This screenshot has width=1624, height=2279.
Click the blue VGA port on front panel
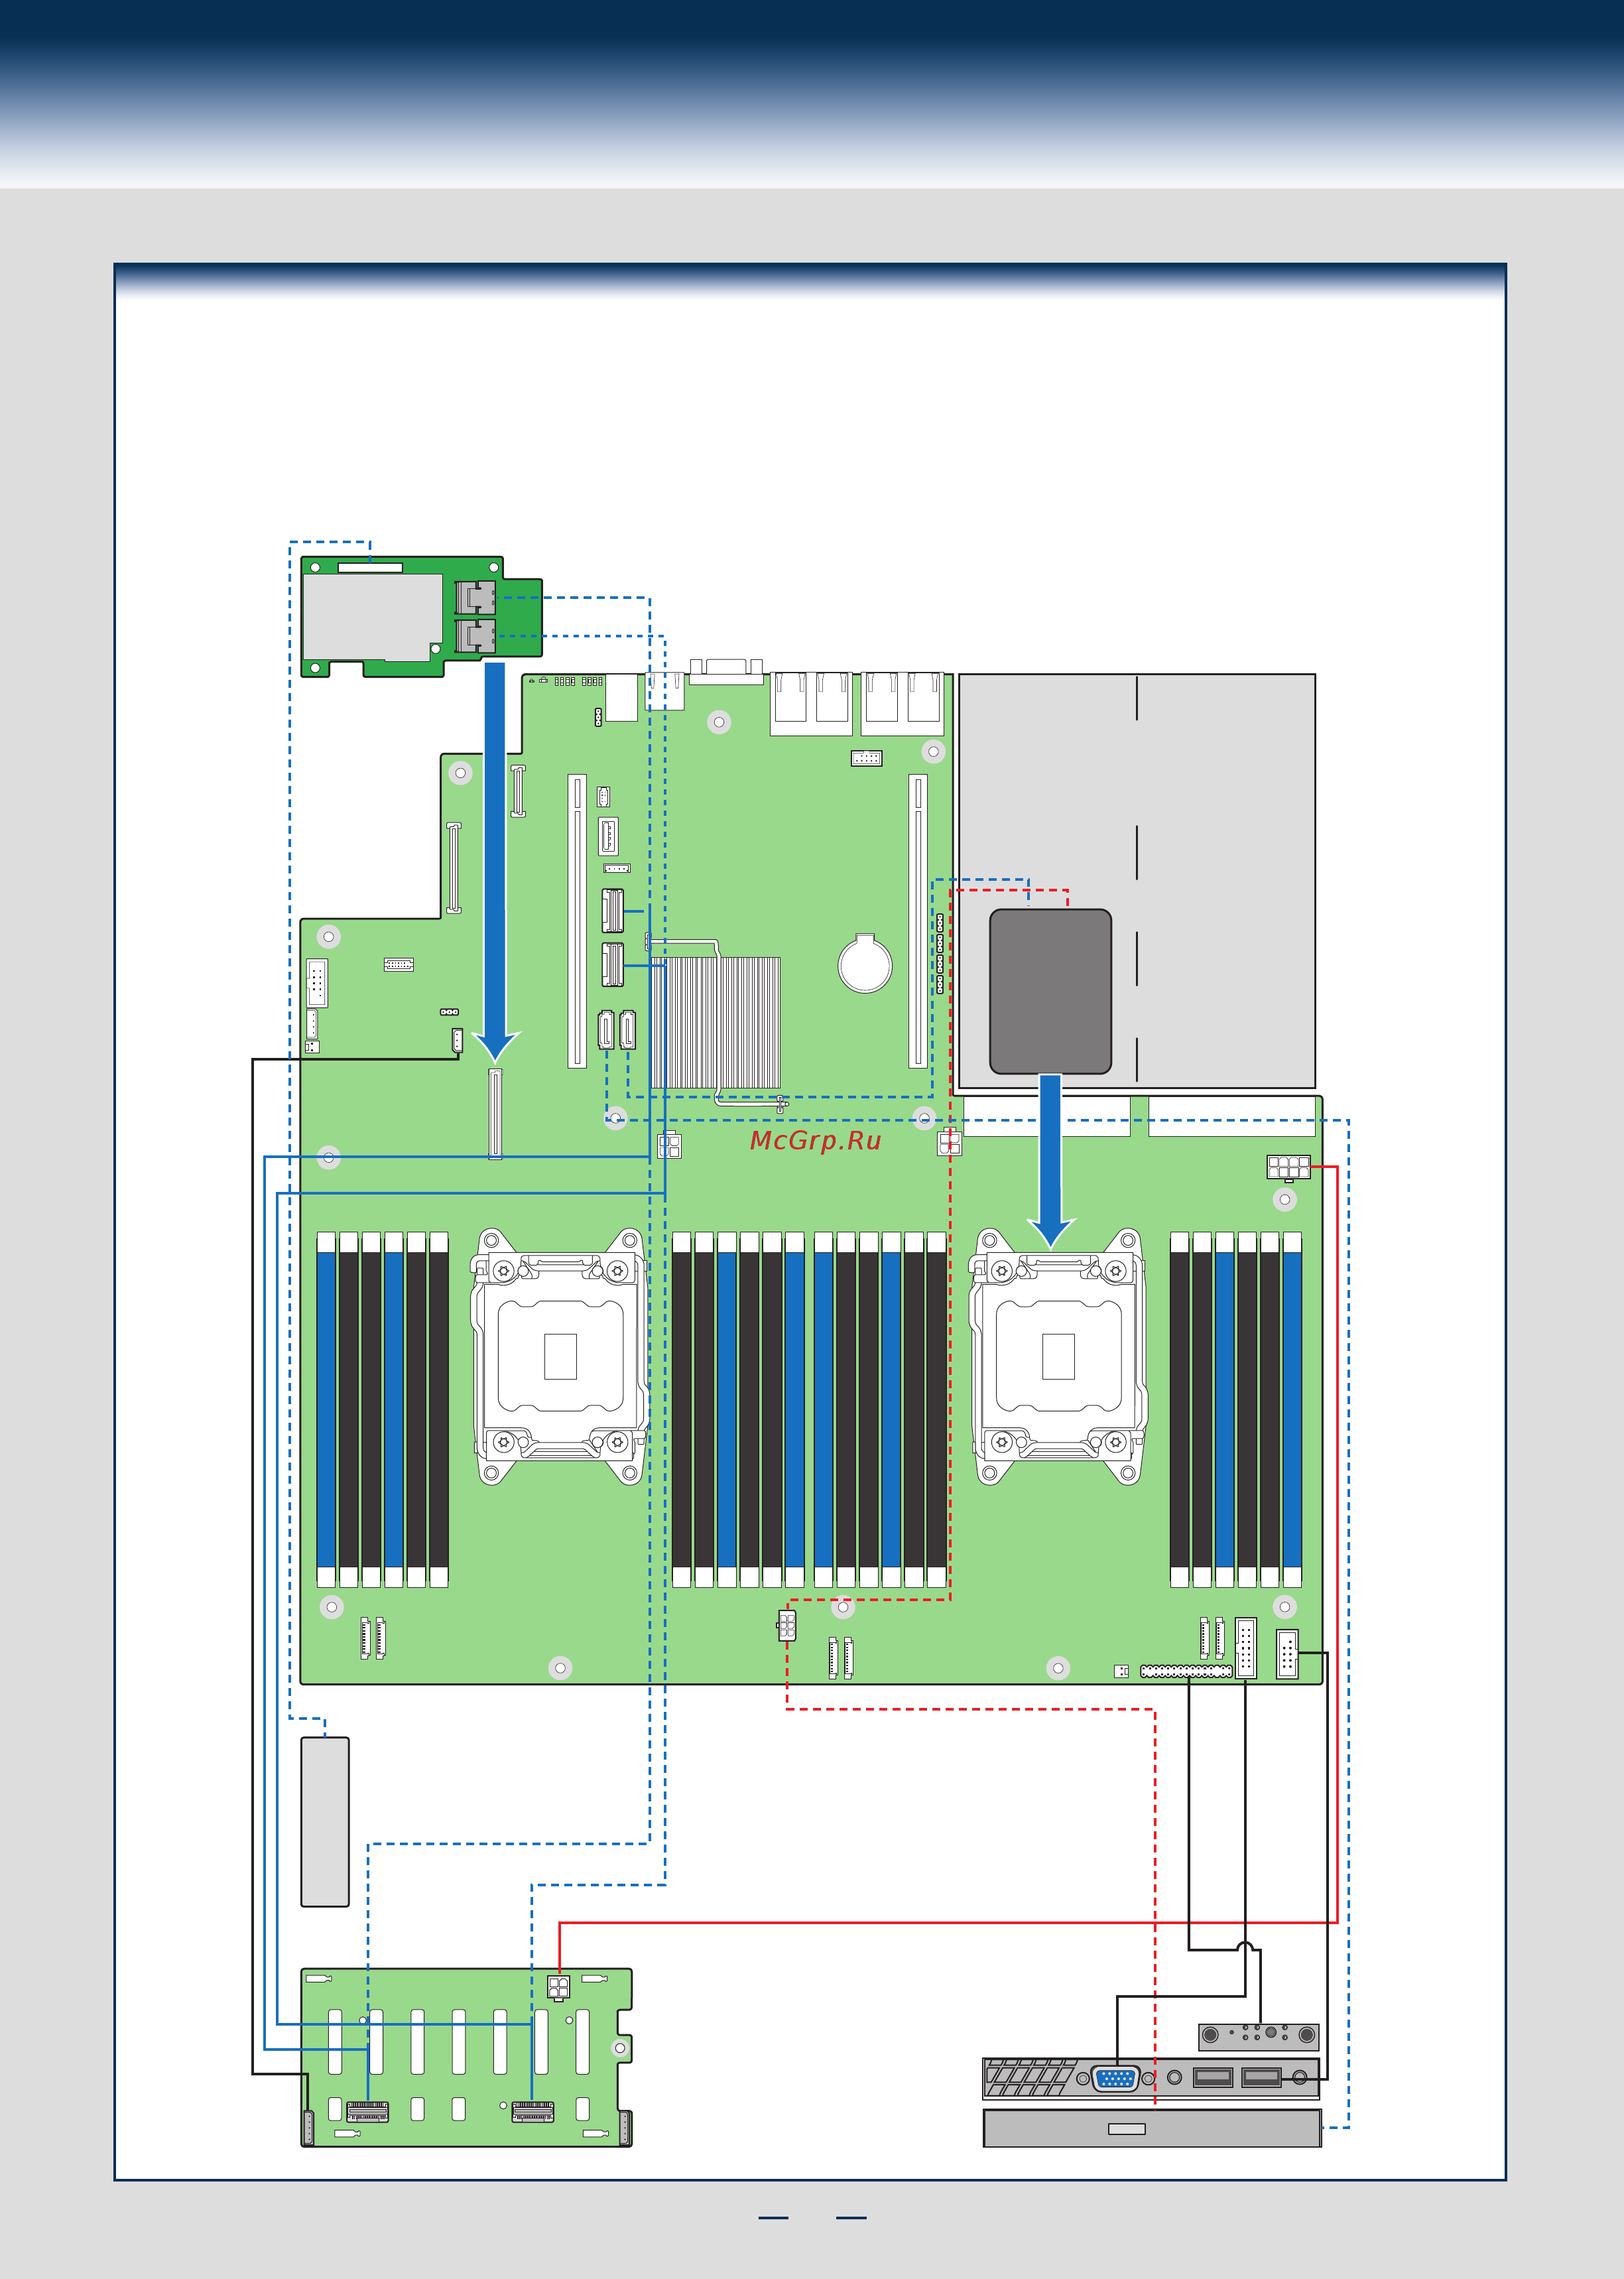tap(1115, 2078)
